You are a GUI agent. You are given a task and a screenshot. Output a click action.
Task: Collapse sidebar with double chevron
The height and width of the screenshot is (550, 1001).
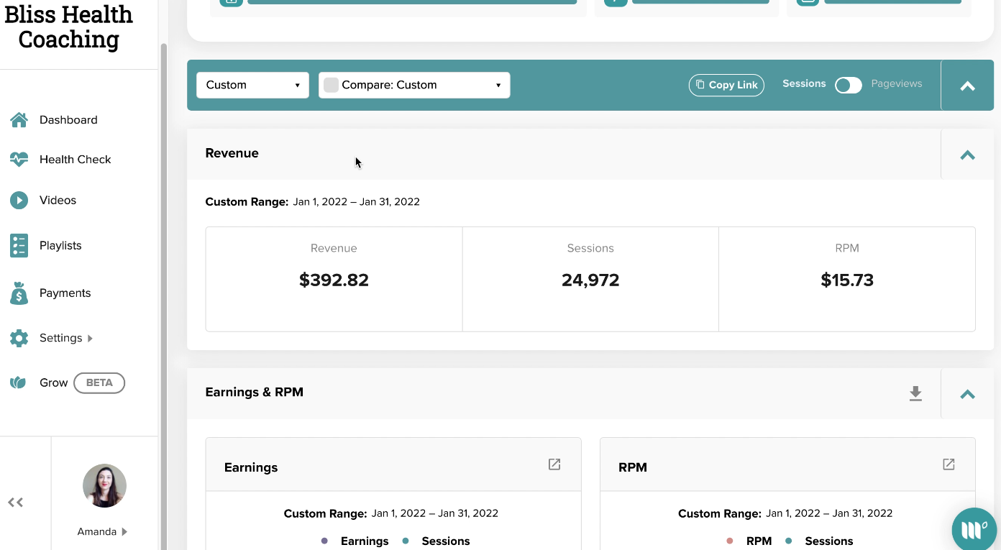16,503
